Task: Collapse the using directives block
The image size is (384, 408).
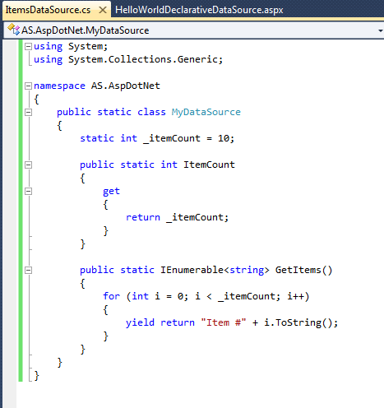Action: click(x=28, y=46)
